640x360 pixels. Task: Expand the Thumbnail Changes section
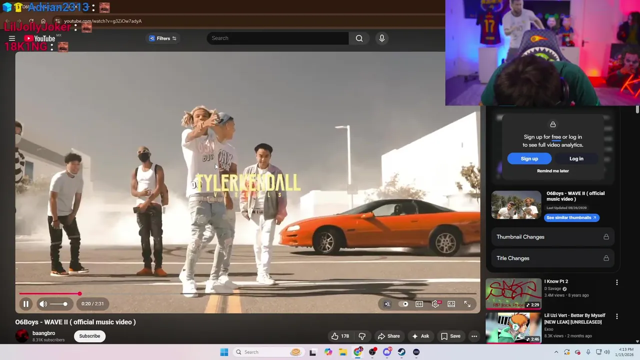[x=552, y=237]
